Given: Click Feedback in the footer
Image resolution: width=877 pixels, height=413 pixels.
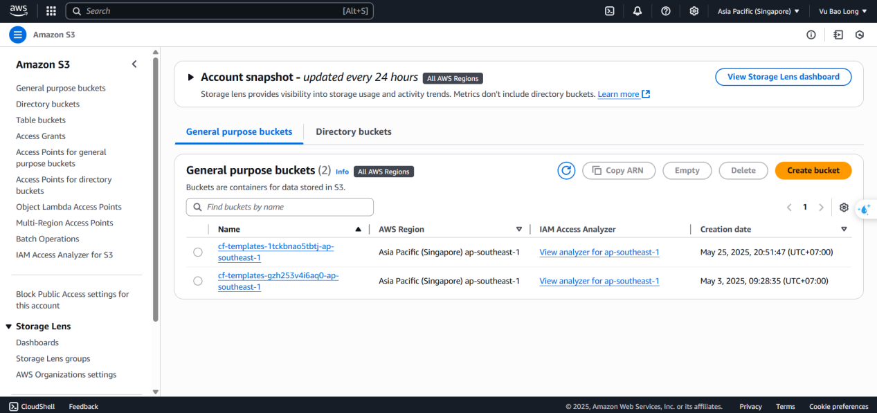Looking at the screenshot, I should tap(84, 406).
